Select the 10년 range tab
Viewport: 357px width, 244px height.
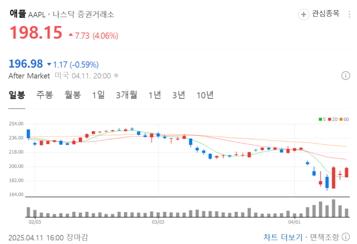(x=205, y=95)
